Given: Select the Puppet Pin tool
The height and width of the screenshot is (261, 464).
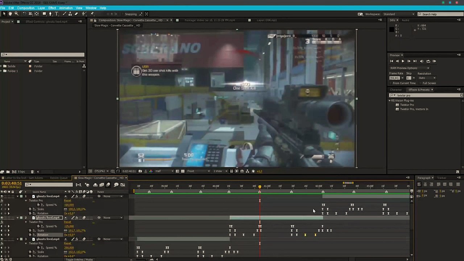Looking at the screenshot, I should click(92, 14).
